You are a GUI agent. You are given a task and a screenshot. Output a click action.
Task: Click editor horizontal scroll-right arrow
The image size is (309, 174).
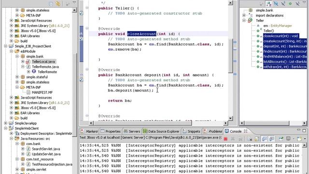pos(225,123)
